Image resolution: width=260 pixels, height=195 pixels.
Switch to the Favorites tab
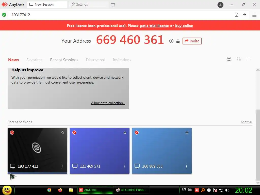34,60
